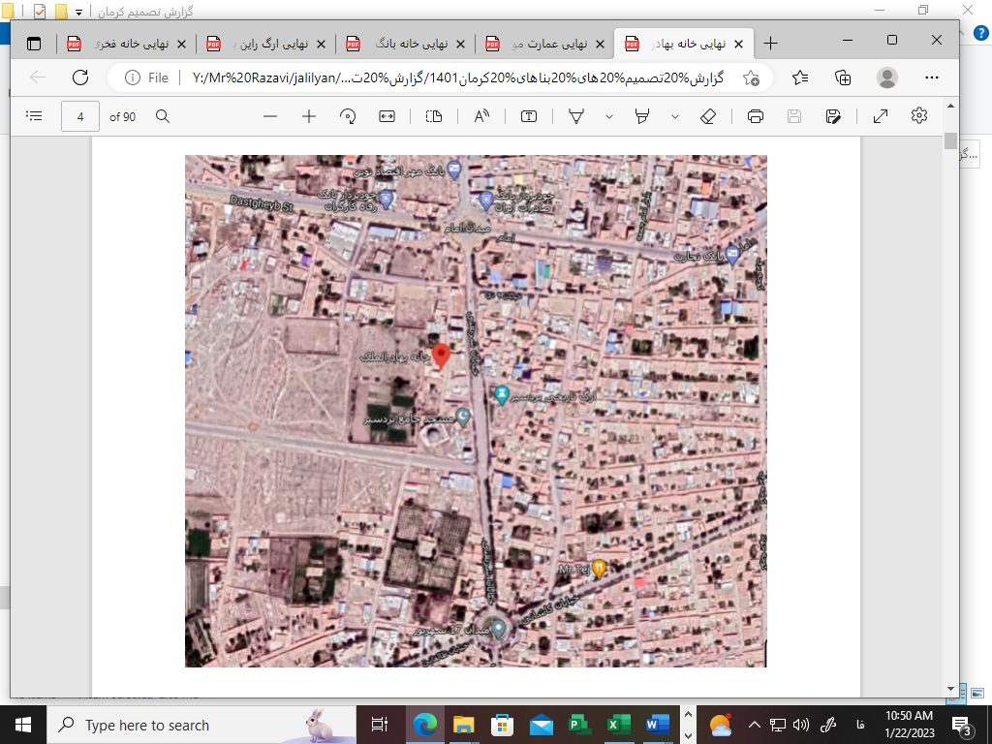This screenshot has height=744, width=992.
Task: Toggle Read aloud for the PDF
Action: pos(481,116)
